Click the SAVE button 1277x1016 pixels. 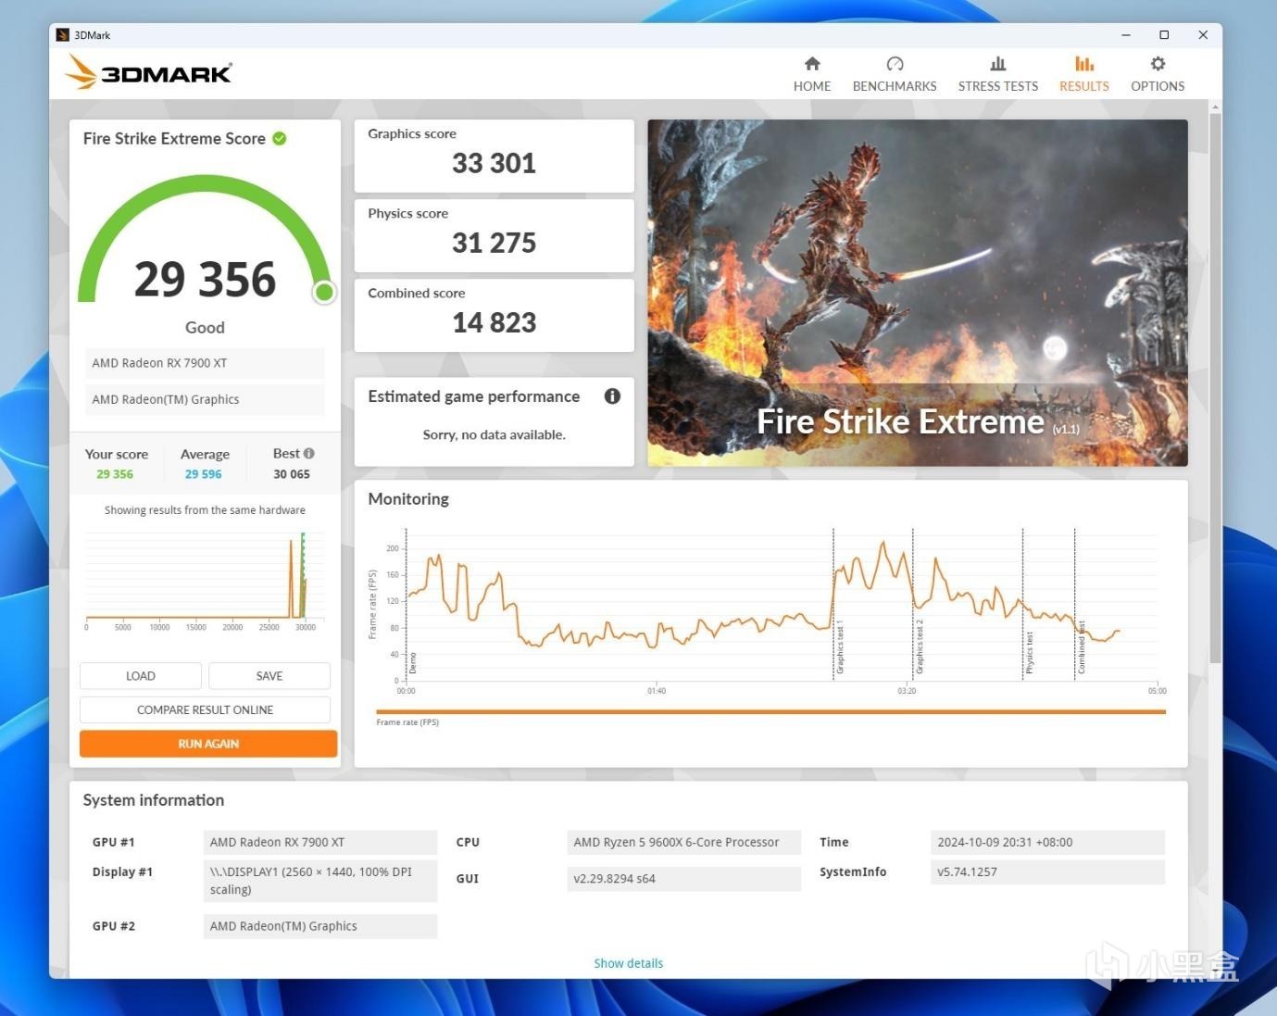click(269, 676)
